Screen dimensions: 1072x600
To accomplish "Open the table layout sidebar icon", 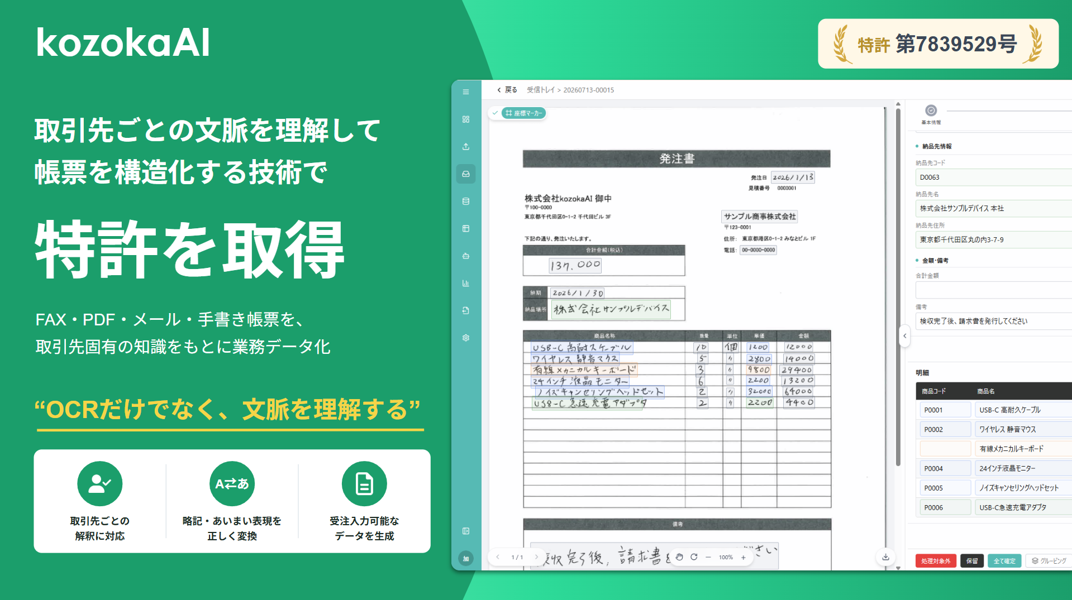I will pos(466,229).
